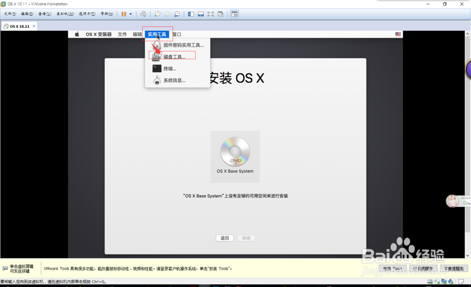Open guest 窗口 menu
Viewport: 471px width, 287px height.
[x=177, y=34]
